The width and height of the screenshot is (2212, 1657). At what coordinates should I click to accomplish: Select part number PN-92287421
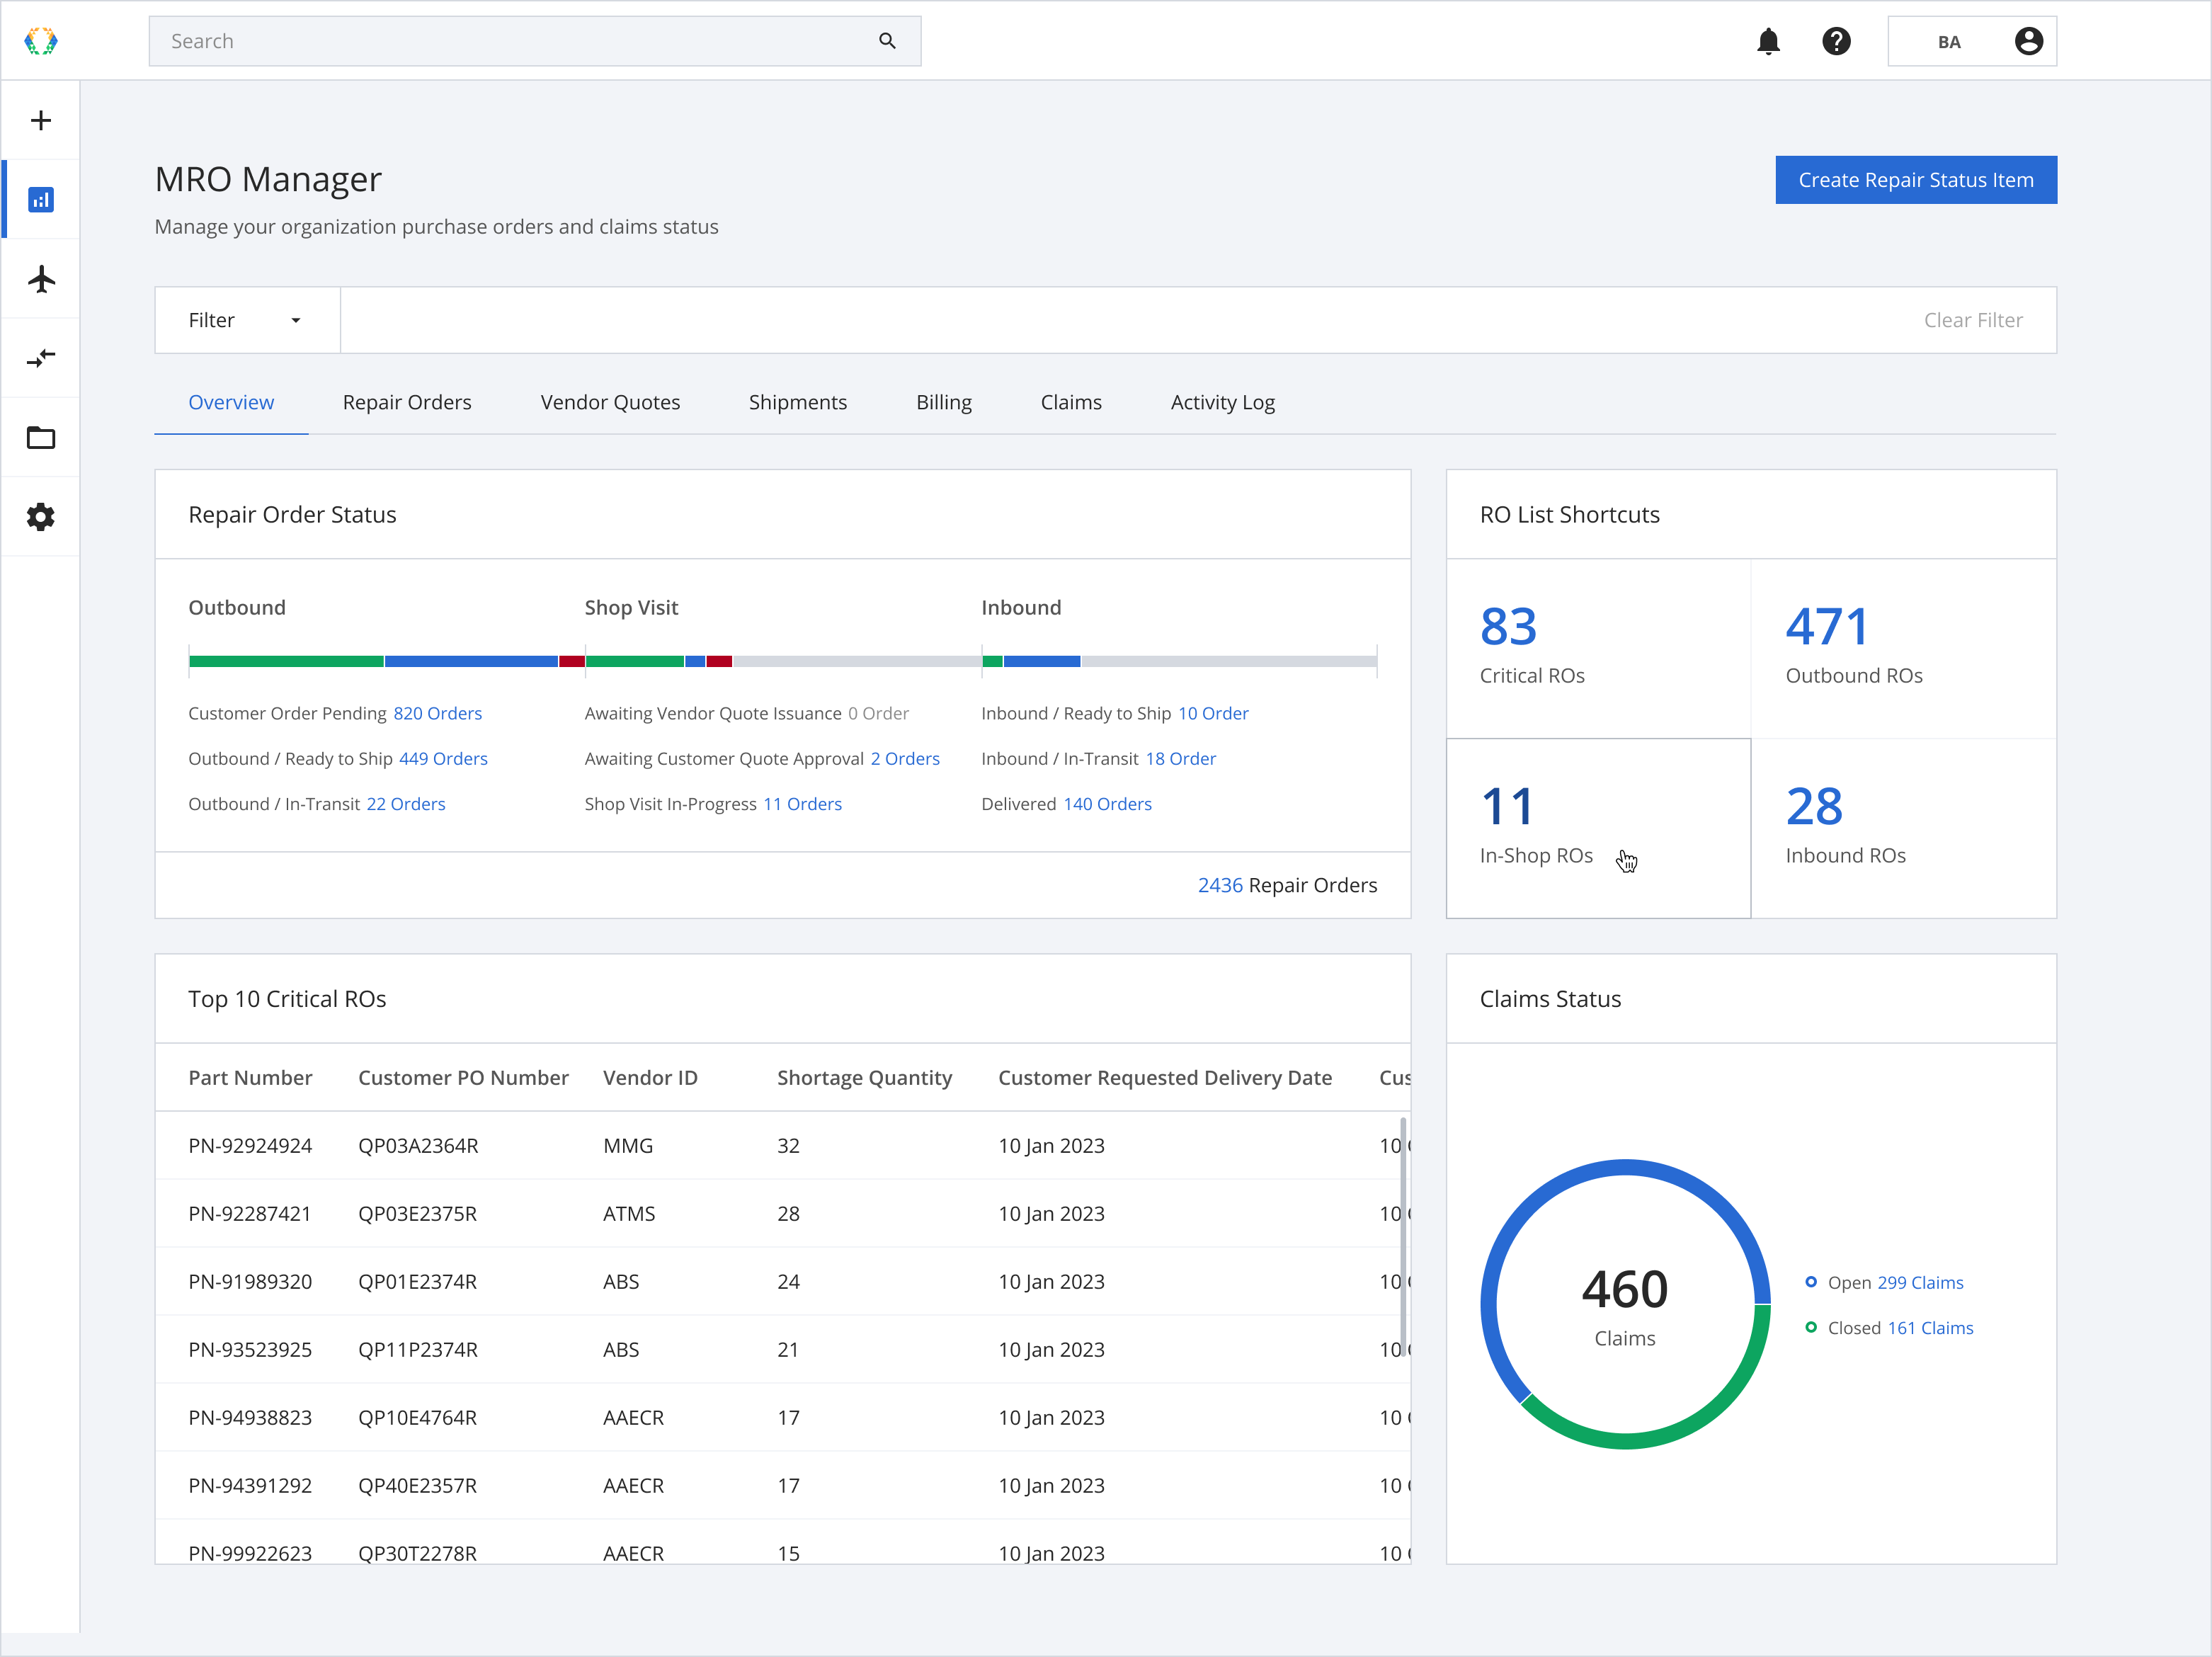click(x=250, y=1214)
